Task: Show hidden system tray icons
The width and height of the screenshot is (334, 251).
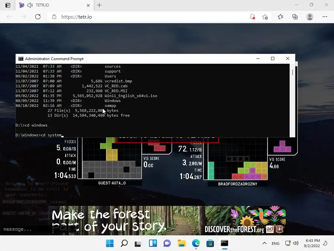Action: click(264, 243)
